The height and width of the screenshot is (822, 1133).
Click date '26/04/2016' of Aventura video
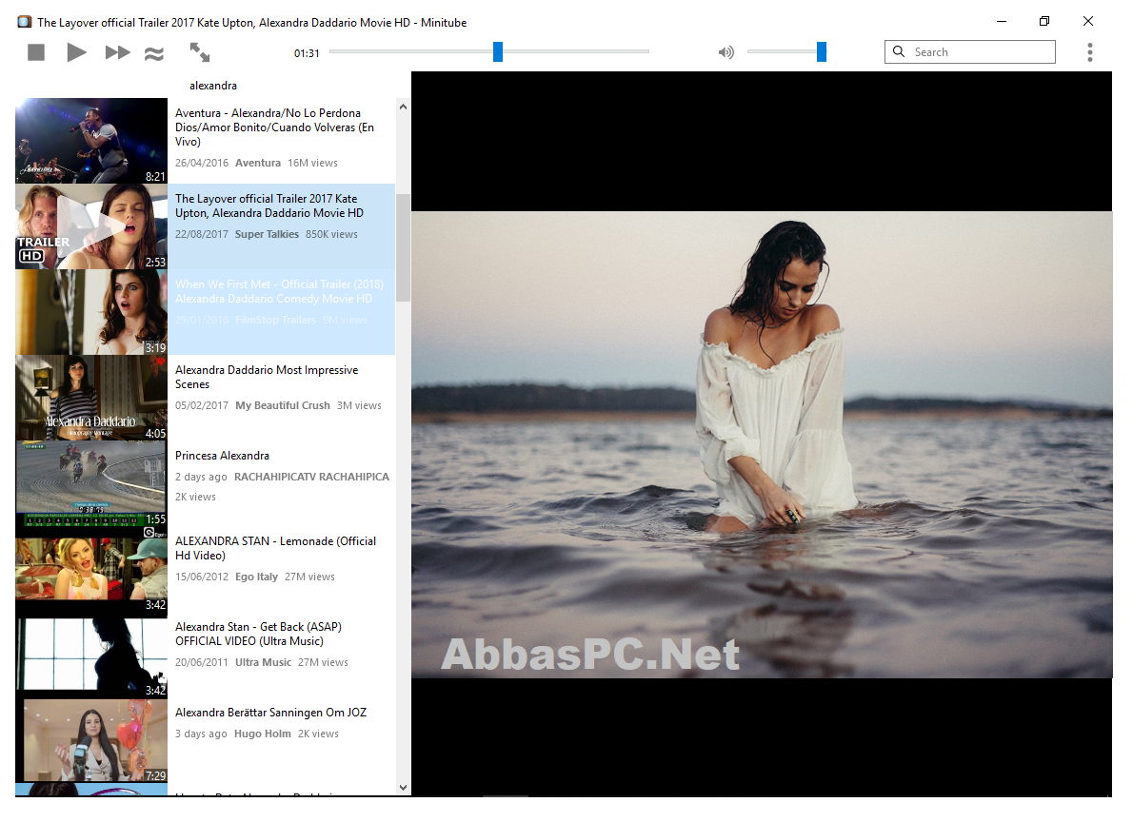tap(202, 164)
